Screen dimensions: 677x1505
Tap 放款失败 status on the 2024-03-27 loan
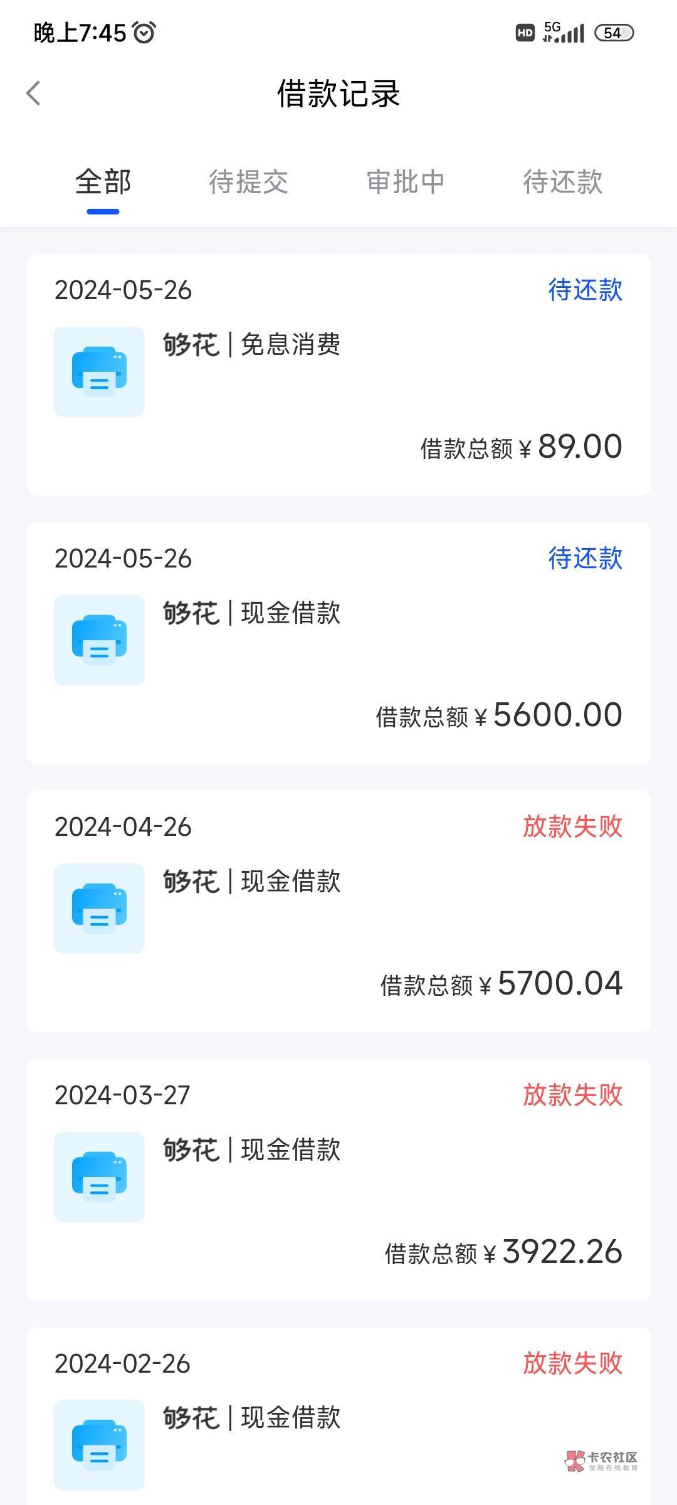tap(572, 1095)
